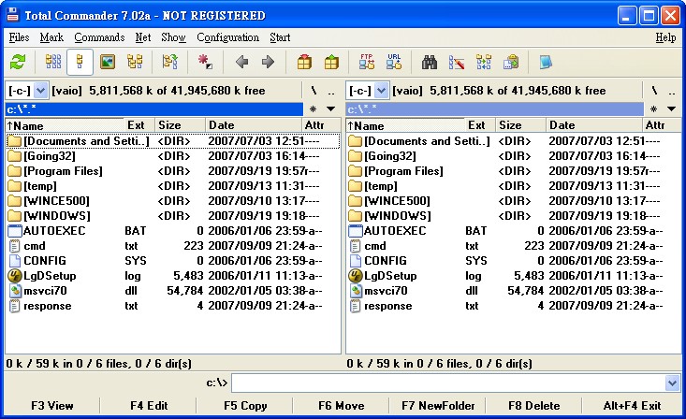
Task: Open left panel directory history arrow
Action: [x=331, y=108]
